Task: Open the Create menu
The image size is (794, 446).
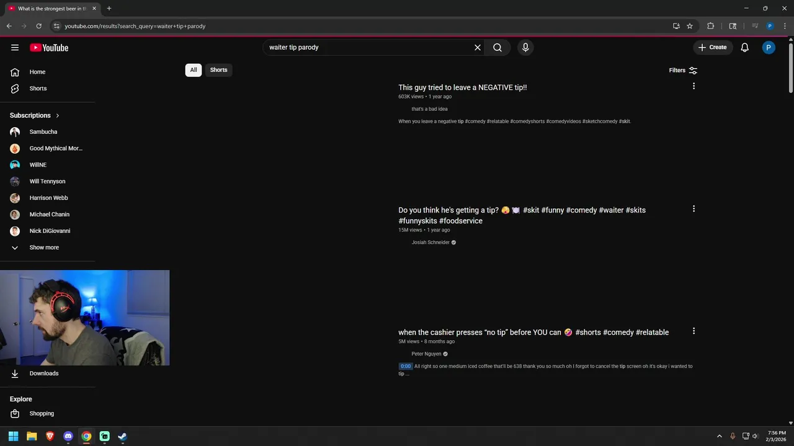Action: point(713,48)
